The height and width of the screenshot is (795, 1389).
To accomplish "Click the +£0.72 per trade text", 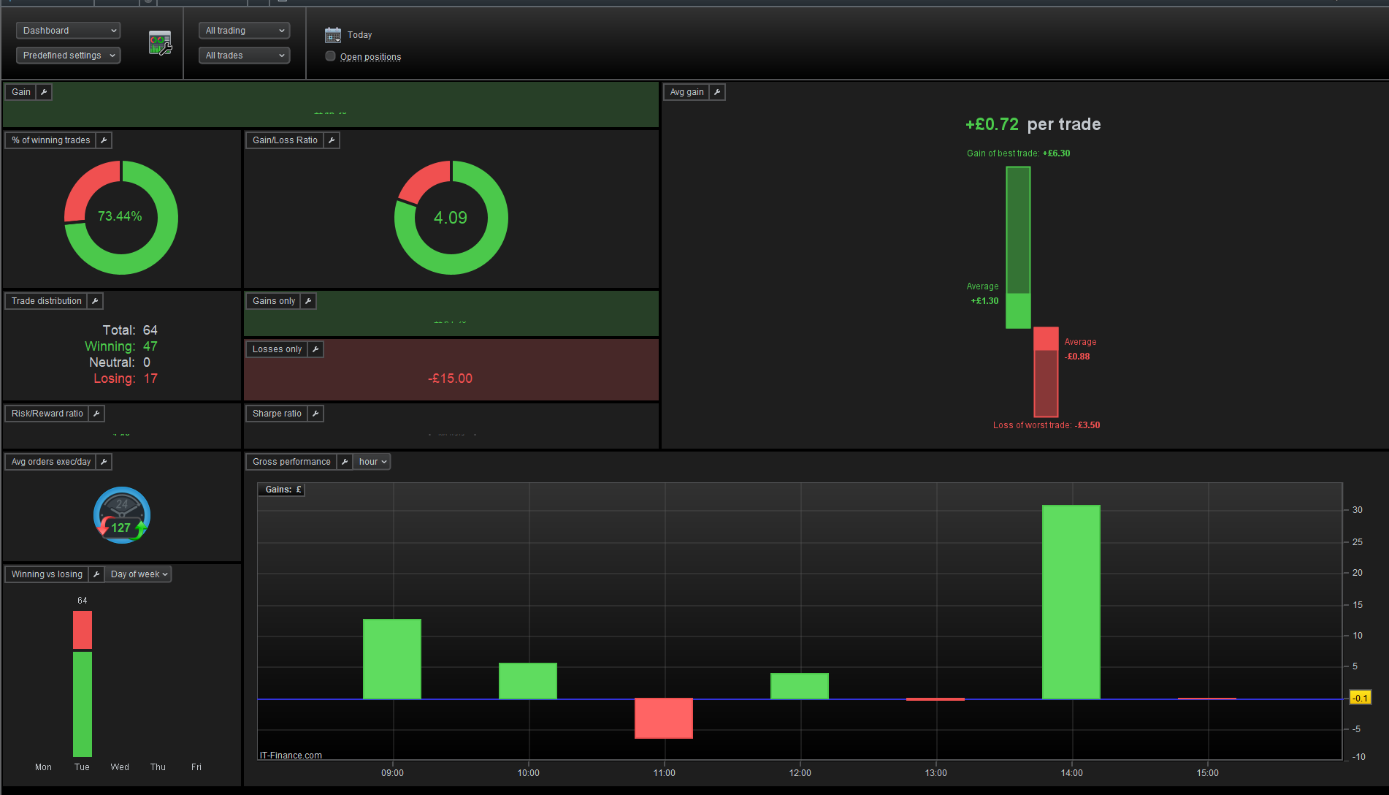I will click(1033, 124).
